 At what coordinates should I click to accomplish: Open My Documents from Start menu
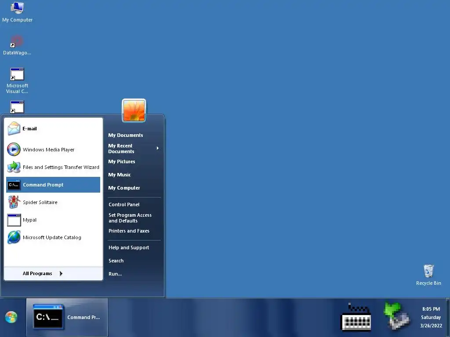coord(125,135)
